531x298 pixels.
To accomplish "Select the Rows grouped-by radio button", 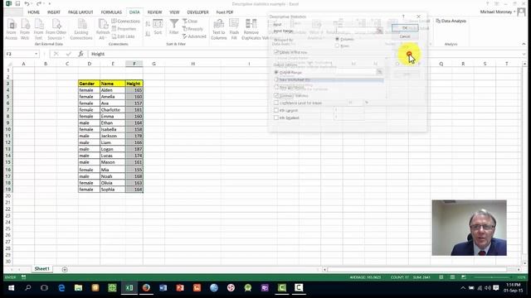I will pyautogui.click(x=338, y=46).
